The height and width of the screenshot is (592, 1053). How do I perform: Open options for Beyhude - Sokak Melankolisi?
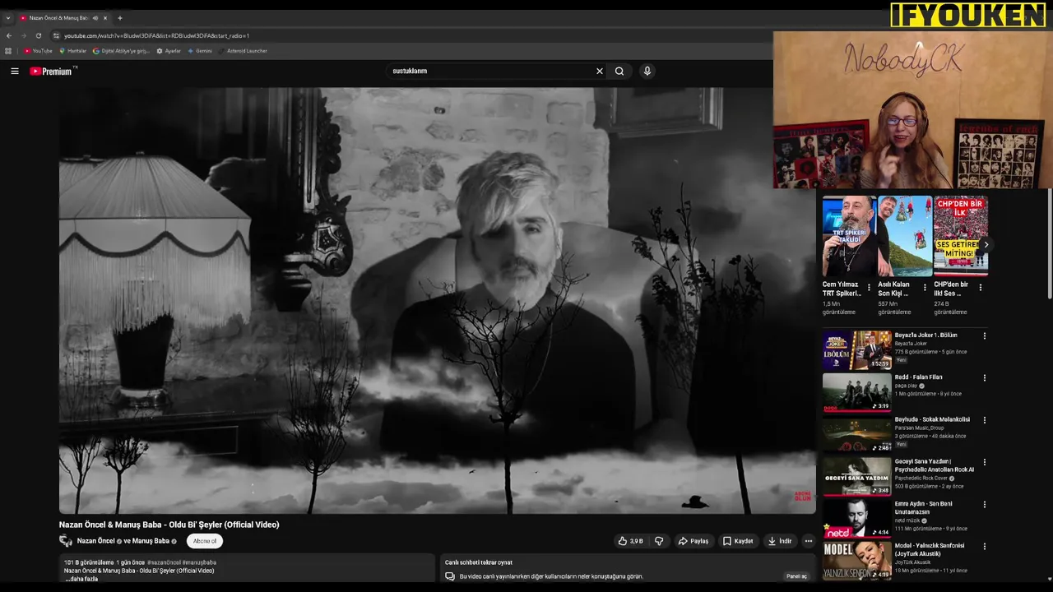(x=984, y=420)
